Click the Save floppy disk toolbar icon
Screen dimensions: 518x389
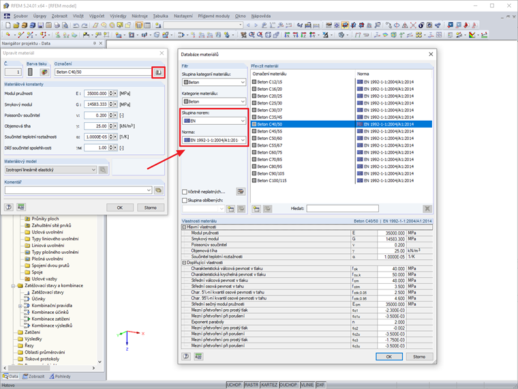pos(41,25)
